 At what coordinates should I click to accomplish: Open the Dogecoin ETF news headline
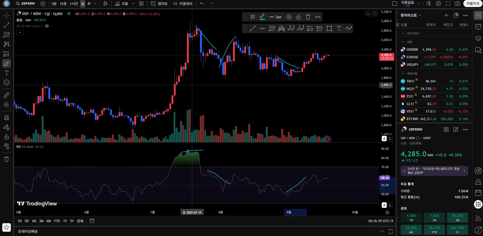click(x=434, y=171)
